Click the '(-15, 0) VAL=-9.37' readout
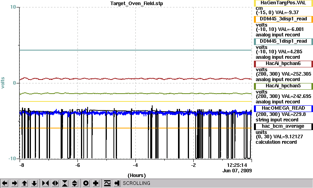The height and width of the screenshot is (188, 313). point(277,13)
